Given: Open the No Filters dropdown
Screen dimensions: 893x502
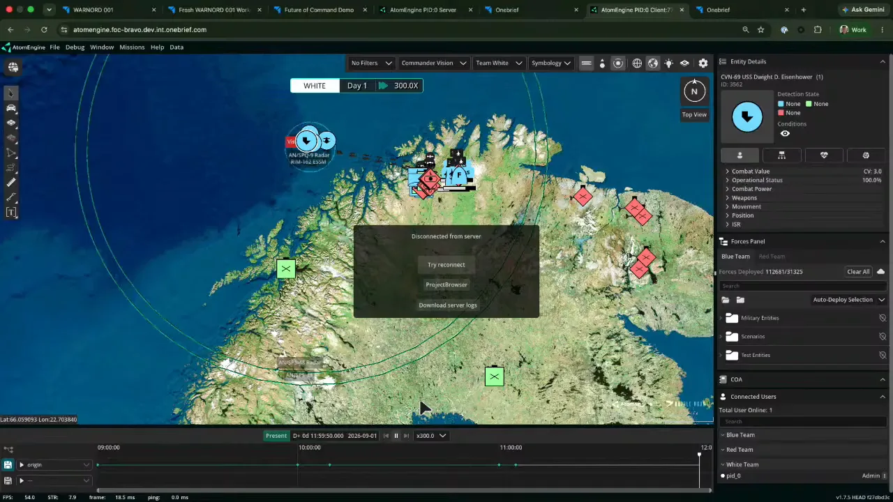Looking at the screenshot, I should pos(372,63).
